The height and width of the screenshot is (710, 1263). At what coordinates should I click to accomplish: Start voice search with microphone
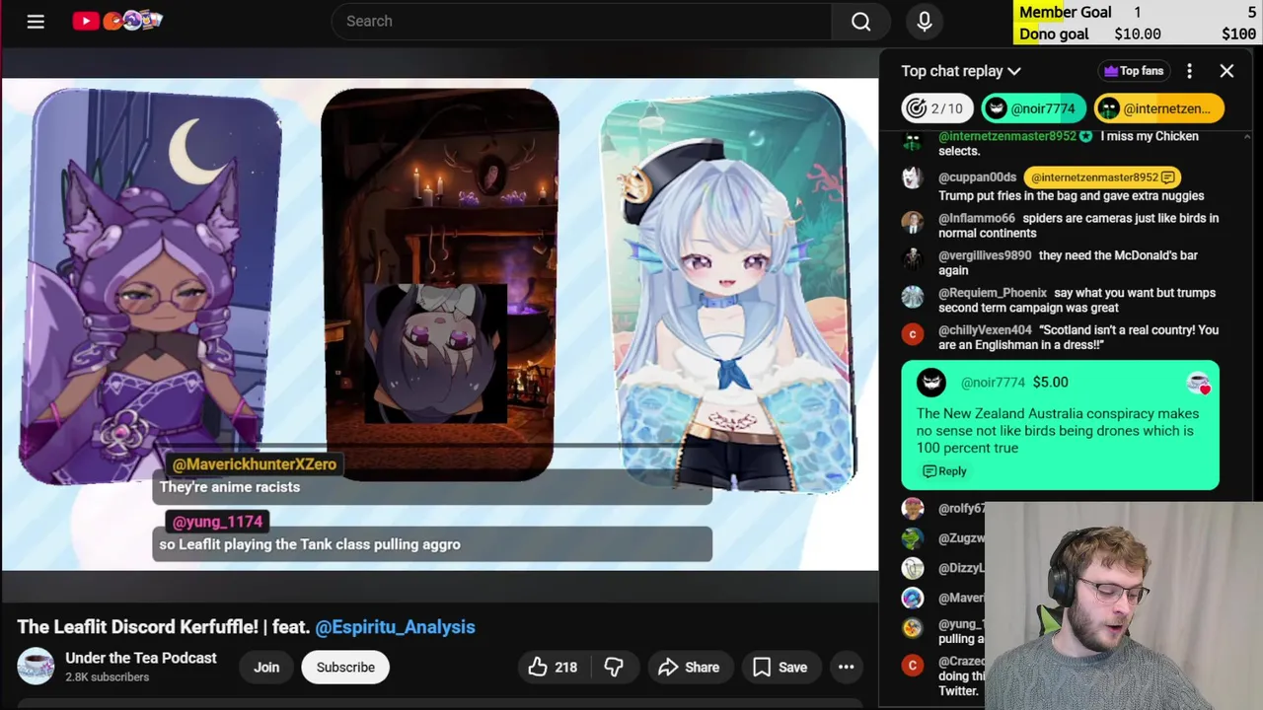[925, 21]
